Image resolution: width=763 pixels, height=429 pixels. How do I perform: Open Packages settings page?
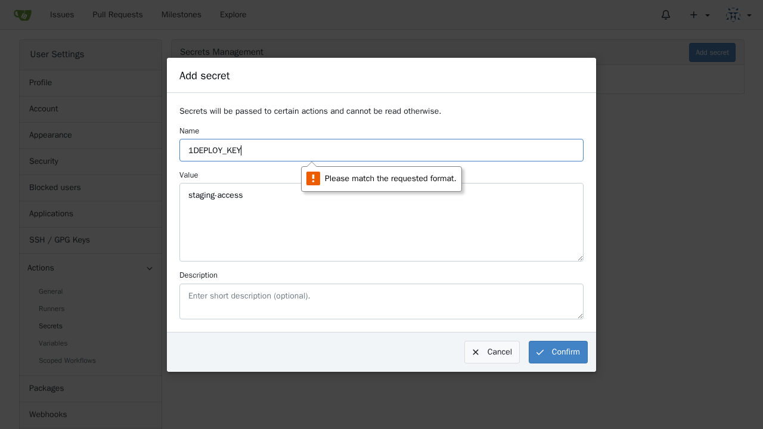pyautogui.click(x=91, y=388)
